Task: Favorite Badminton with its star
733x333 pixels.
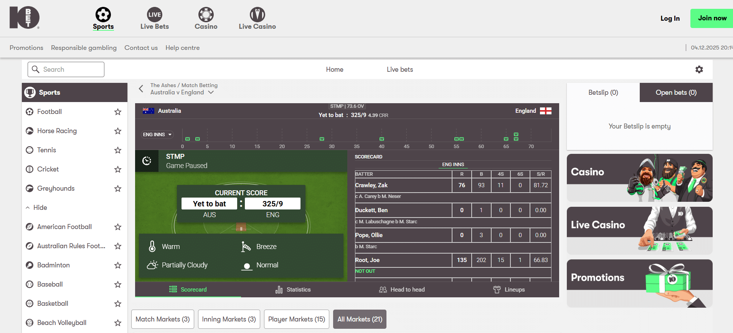Action: click(118, 265)
